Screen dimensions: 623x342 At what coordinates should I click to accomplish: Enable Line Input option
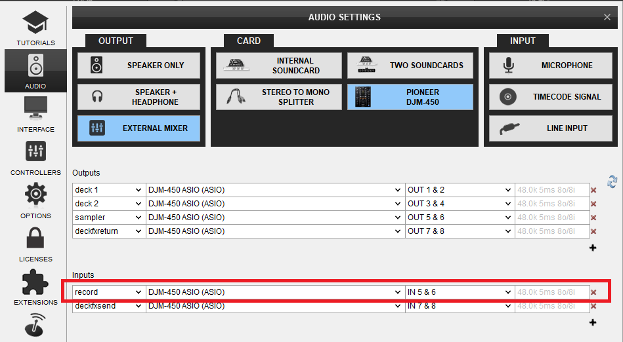(551, 128)
